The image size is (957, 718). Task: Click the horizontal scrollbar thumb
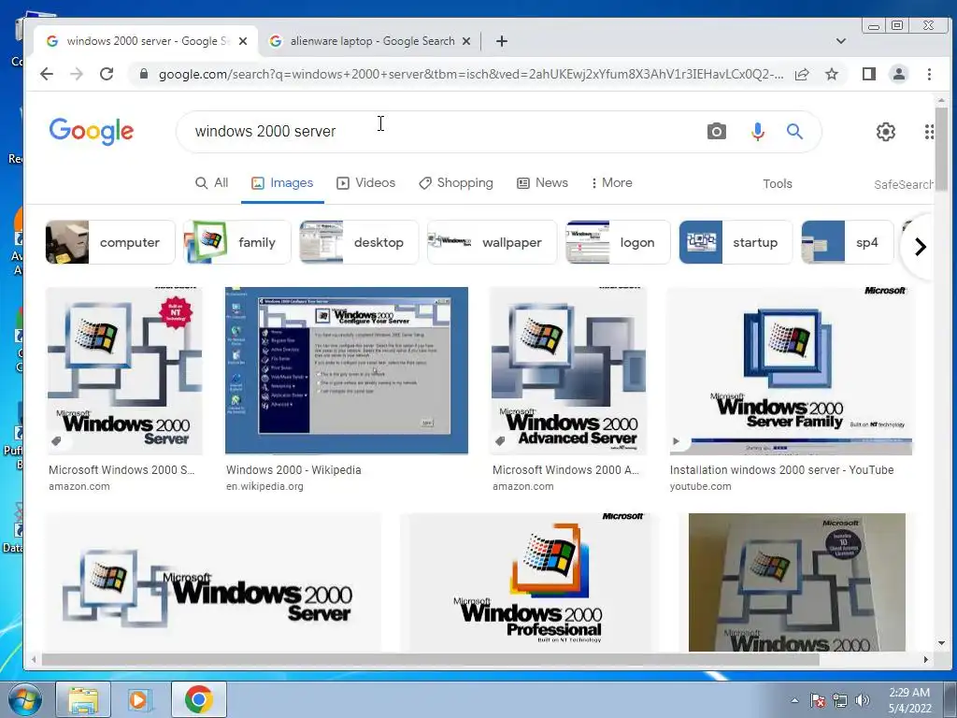coord(430,659)
